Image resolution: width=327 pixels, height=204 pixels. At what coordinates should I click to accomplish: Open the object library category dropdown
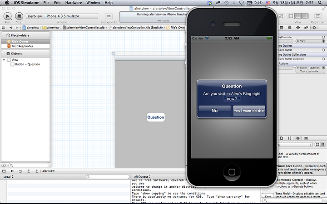295,145
